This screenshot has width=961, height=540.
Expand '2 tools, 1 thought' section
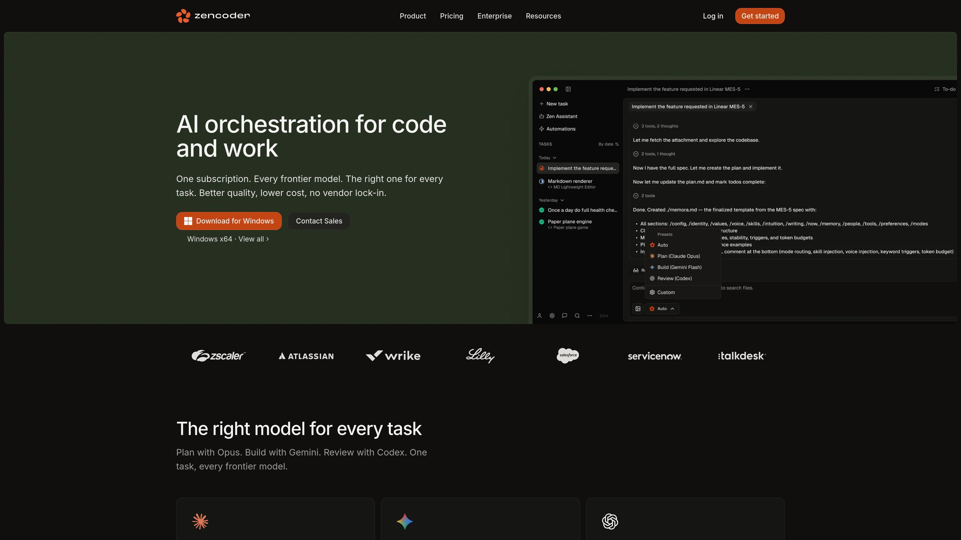[x=654, y=154]
